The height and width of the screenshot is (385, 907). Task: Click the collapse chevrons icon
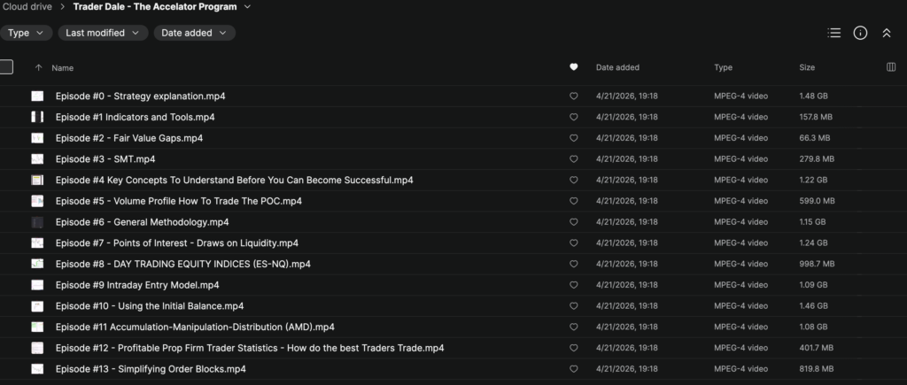[x=886, y=33]
